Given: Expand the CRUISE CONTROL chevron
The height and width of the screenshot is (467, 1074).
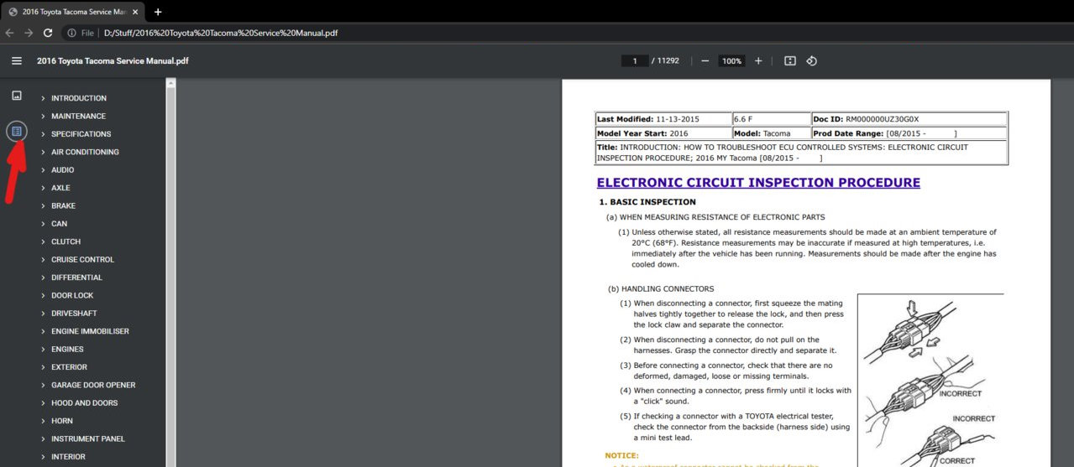Looking at the screenshot, I should point(43,260).
